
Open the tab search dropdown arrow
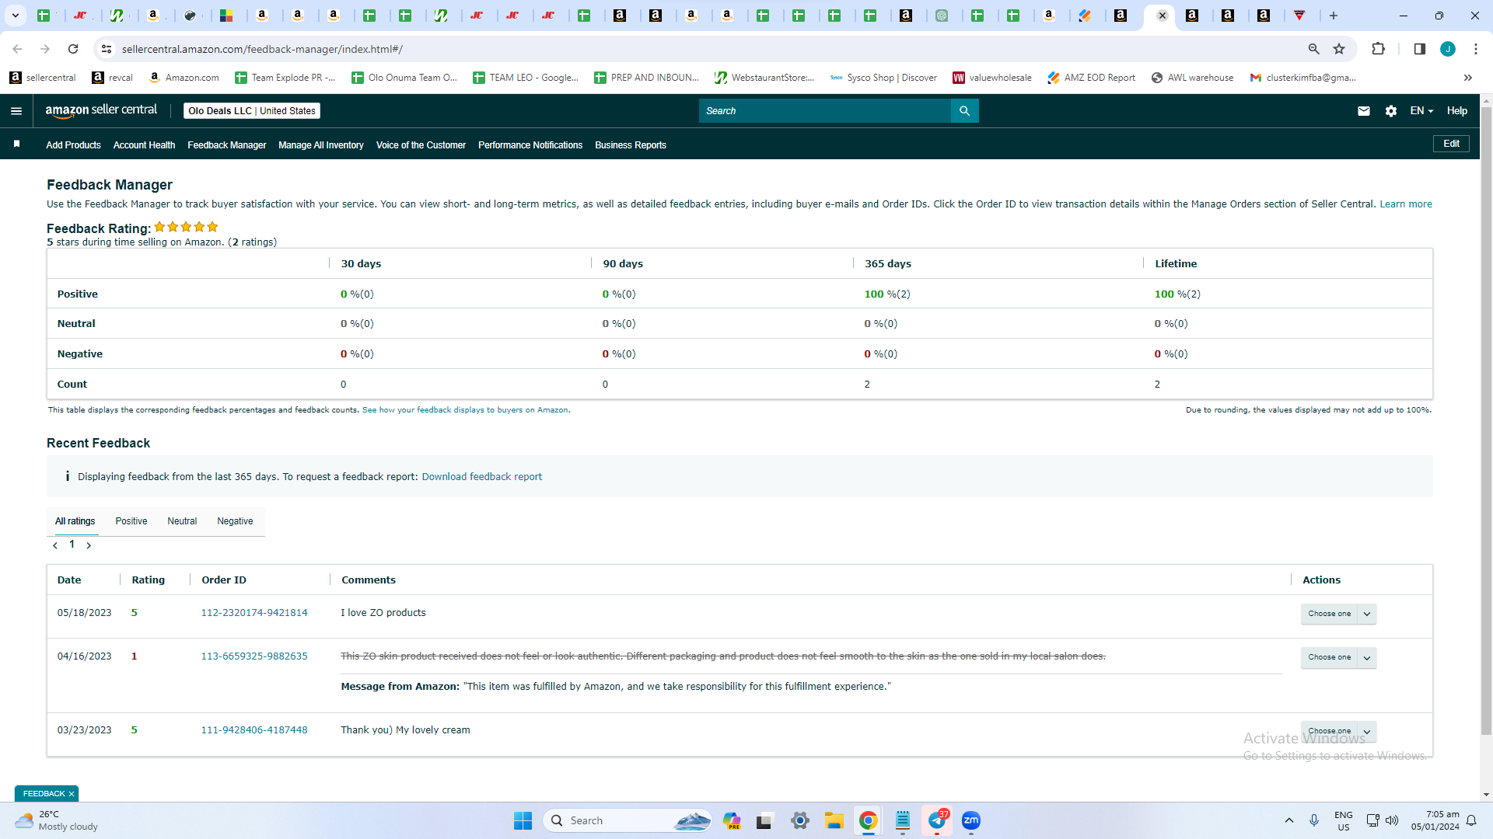[x=15, y=16]
